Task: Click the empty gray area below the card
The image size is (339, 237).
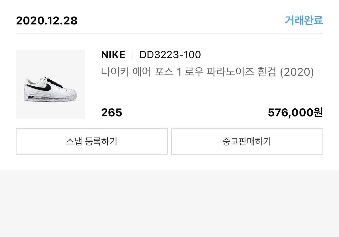Action: point(169,204)
